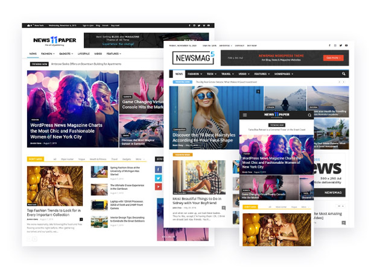Expand the Gadgets dropdown in Newspaper menu
Viewport: 374px width, 271px height.
tap(65, 54)
